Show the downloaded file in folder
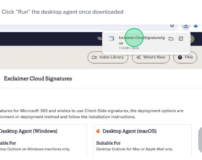The image size is (202, 160). coord(171,39)
